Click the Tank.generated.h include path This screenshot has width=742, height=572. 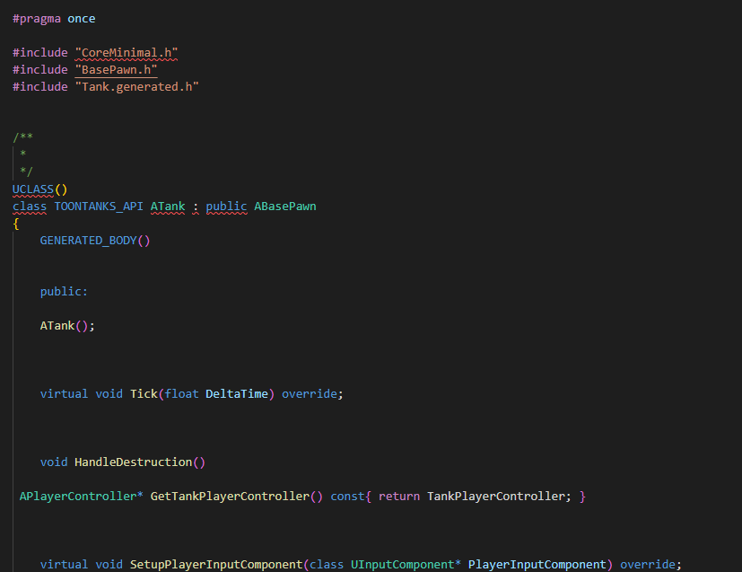tap(136, 86)
